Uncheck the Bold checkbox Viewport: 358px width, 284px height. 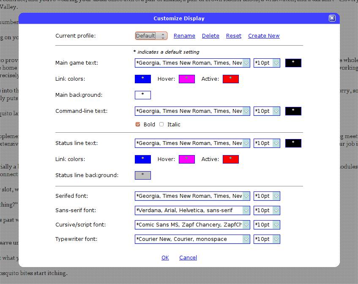pyautogui.click(x=138, y=124)
